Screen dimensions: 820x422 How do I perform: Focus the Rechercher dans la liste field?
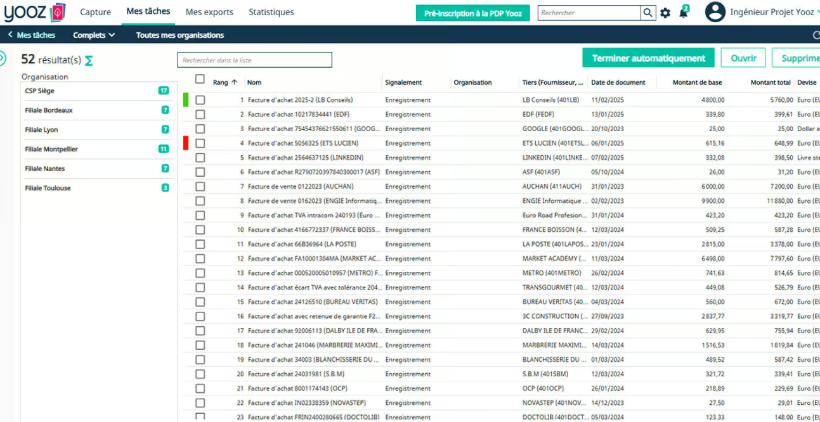tap(254, 60)
